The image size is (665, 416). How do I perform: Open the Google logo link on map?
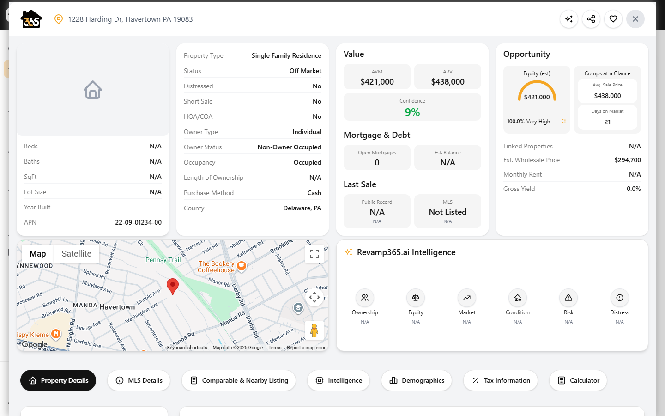[35, 344]
